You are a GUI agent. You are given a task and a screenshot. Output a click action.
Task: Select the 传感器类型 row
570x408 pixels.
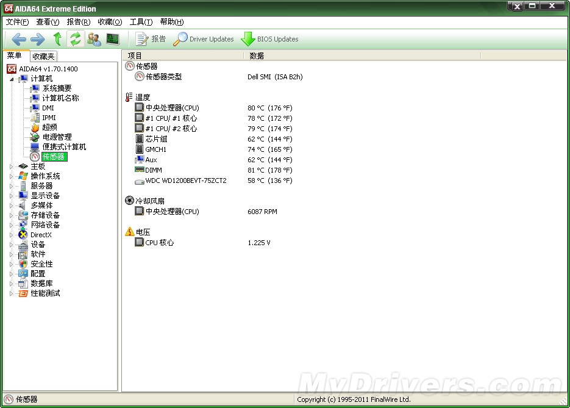(218, 77)
